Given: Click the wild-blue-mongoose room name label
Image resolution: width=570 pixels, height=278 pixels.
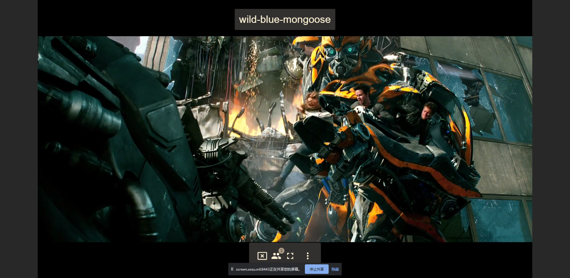Looking at the screenshot, I should pyautogui.click(x=285, y=19).
